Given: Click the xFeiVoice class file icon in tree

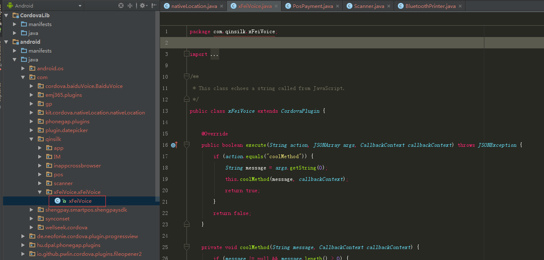Looking at the screenshot, I should 58,201.
